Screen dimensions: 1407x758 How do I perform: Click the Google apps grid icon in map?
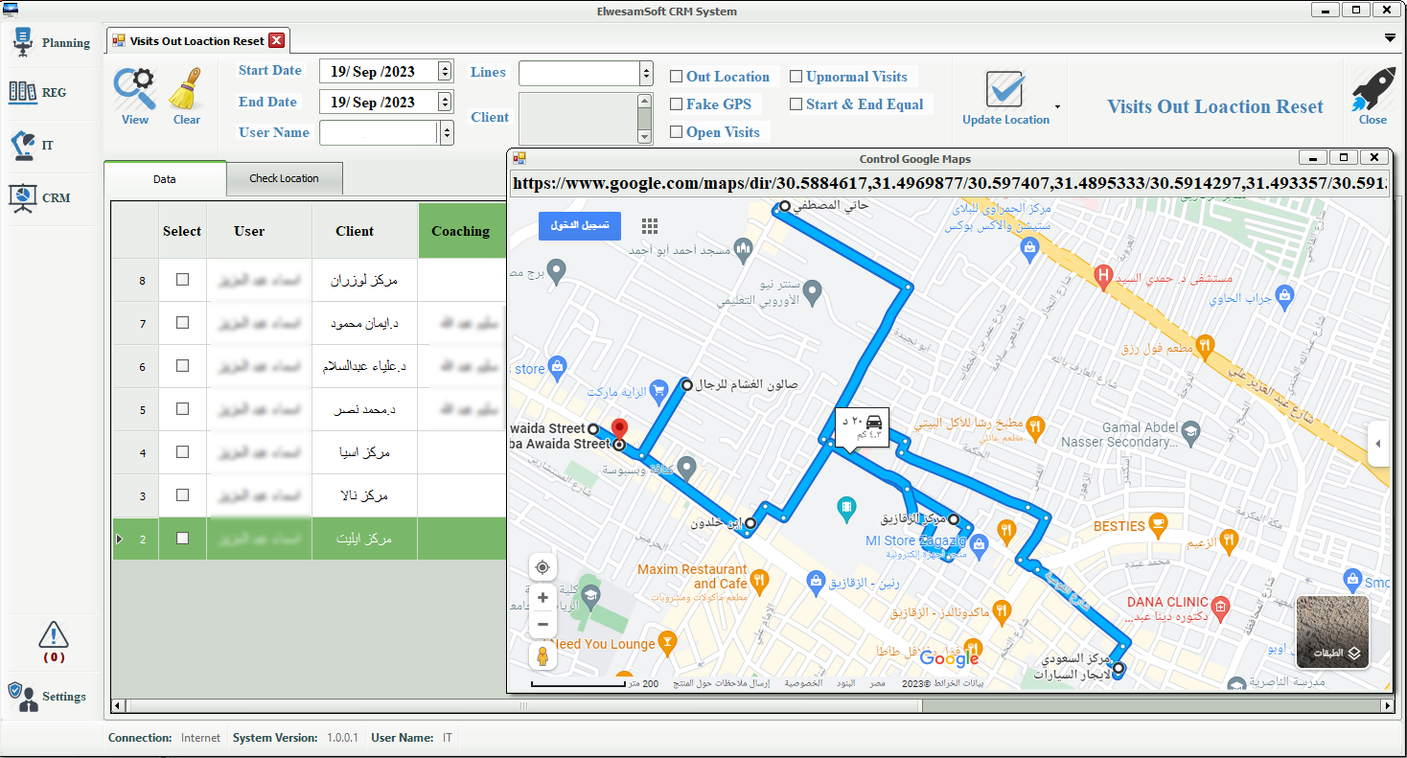coord(650,225)
